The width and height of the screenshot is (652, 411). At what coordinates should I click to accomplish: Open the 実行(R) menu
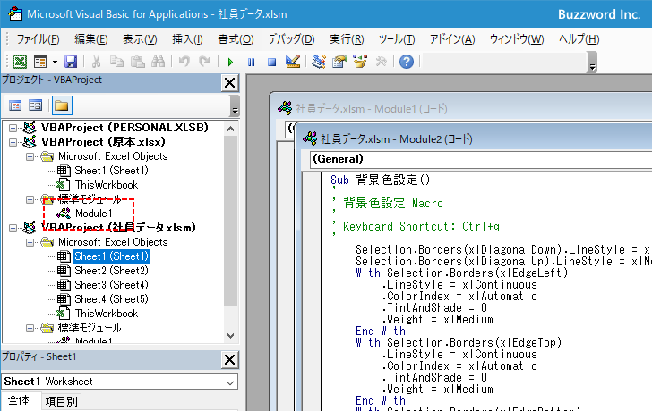(347, 39)
